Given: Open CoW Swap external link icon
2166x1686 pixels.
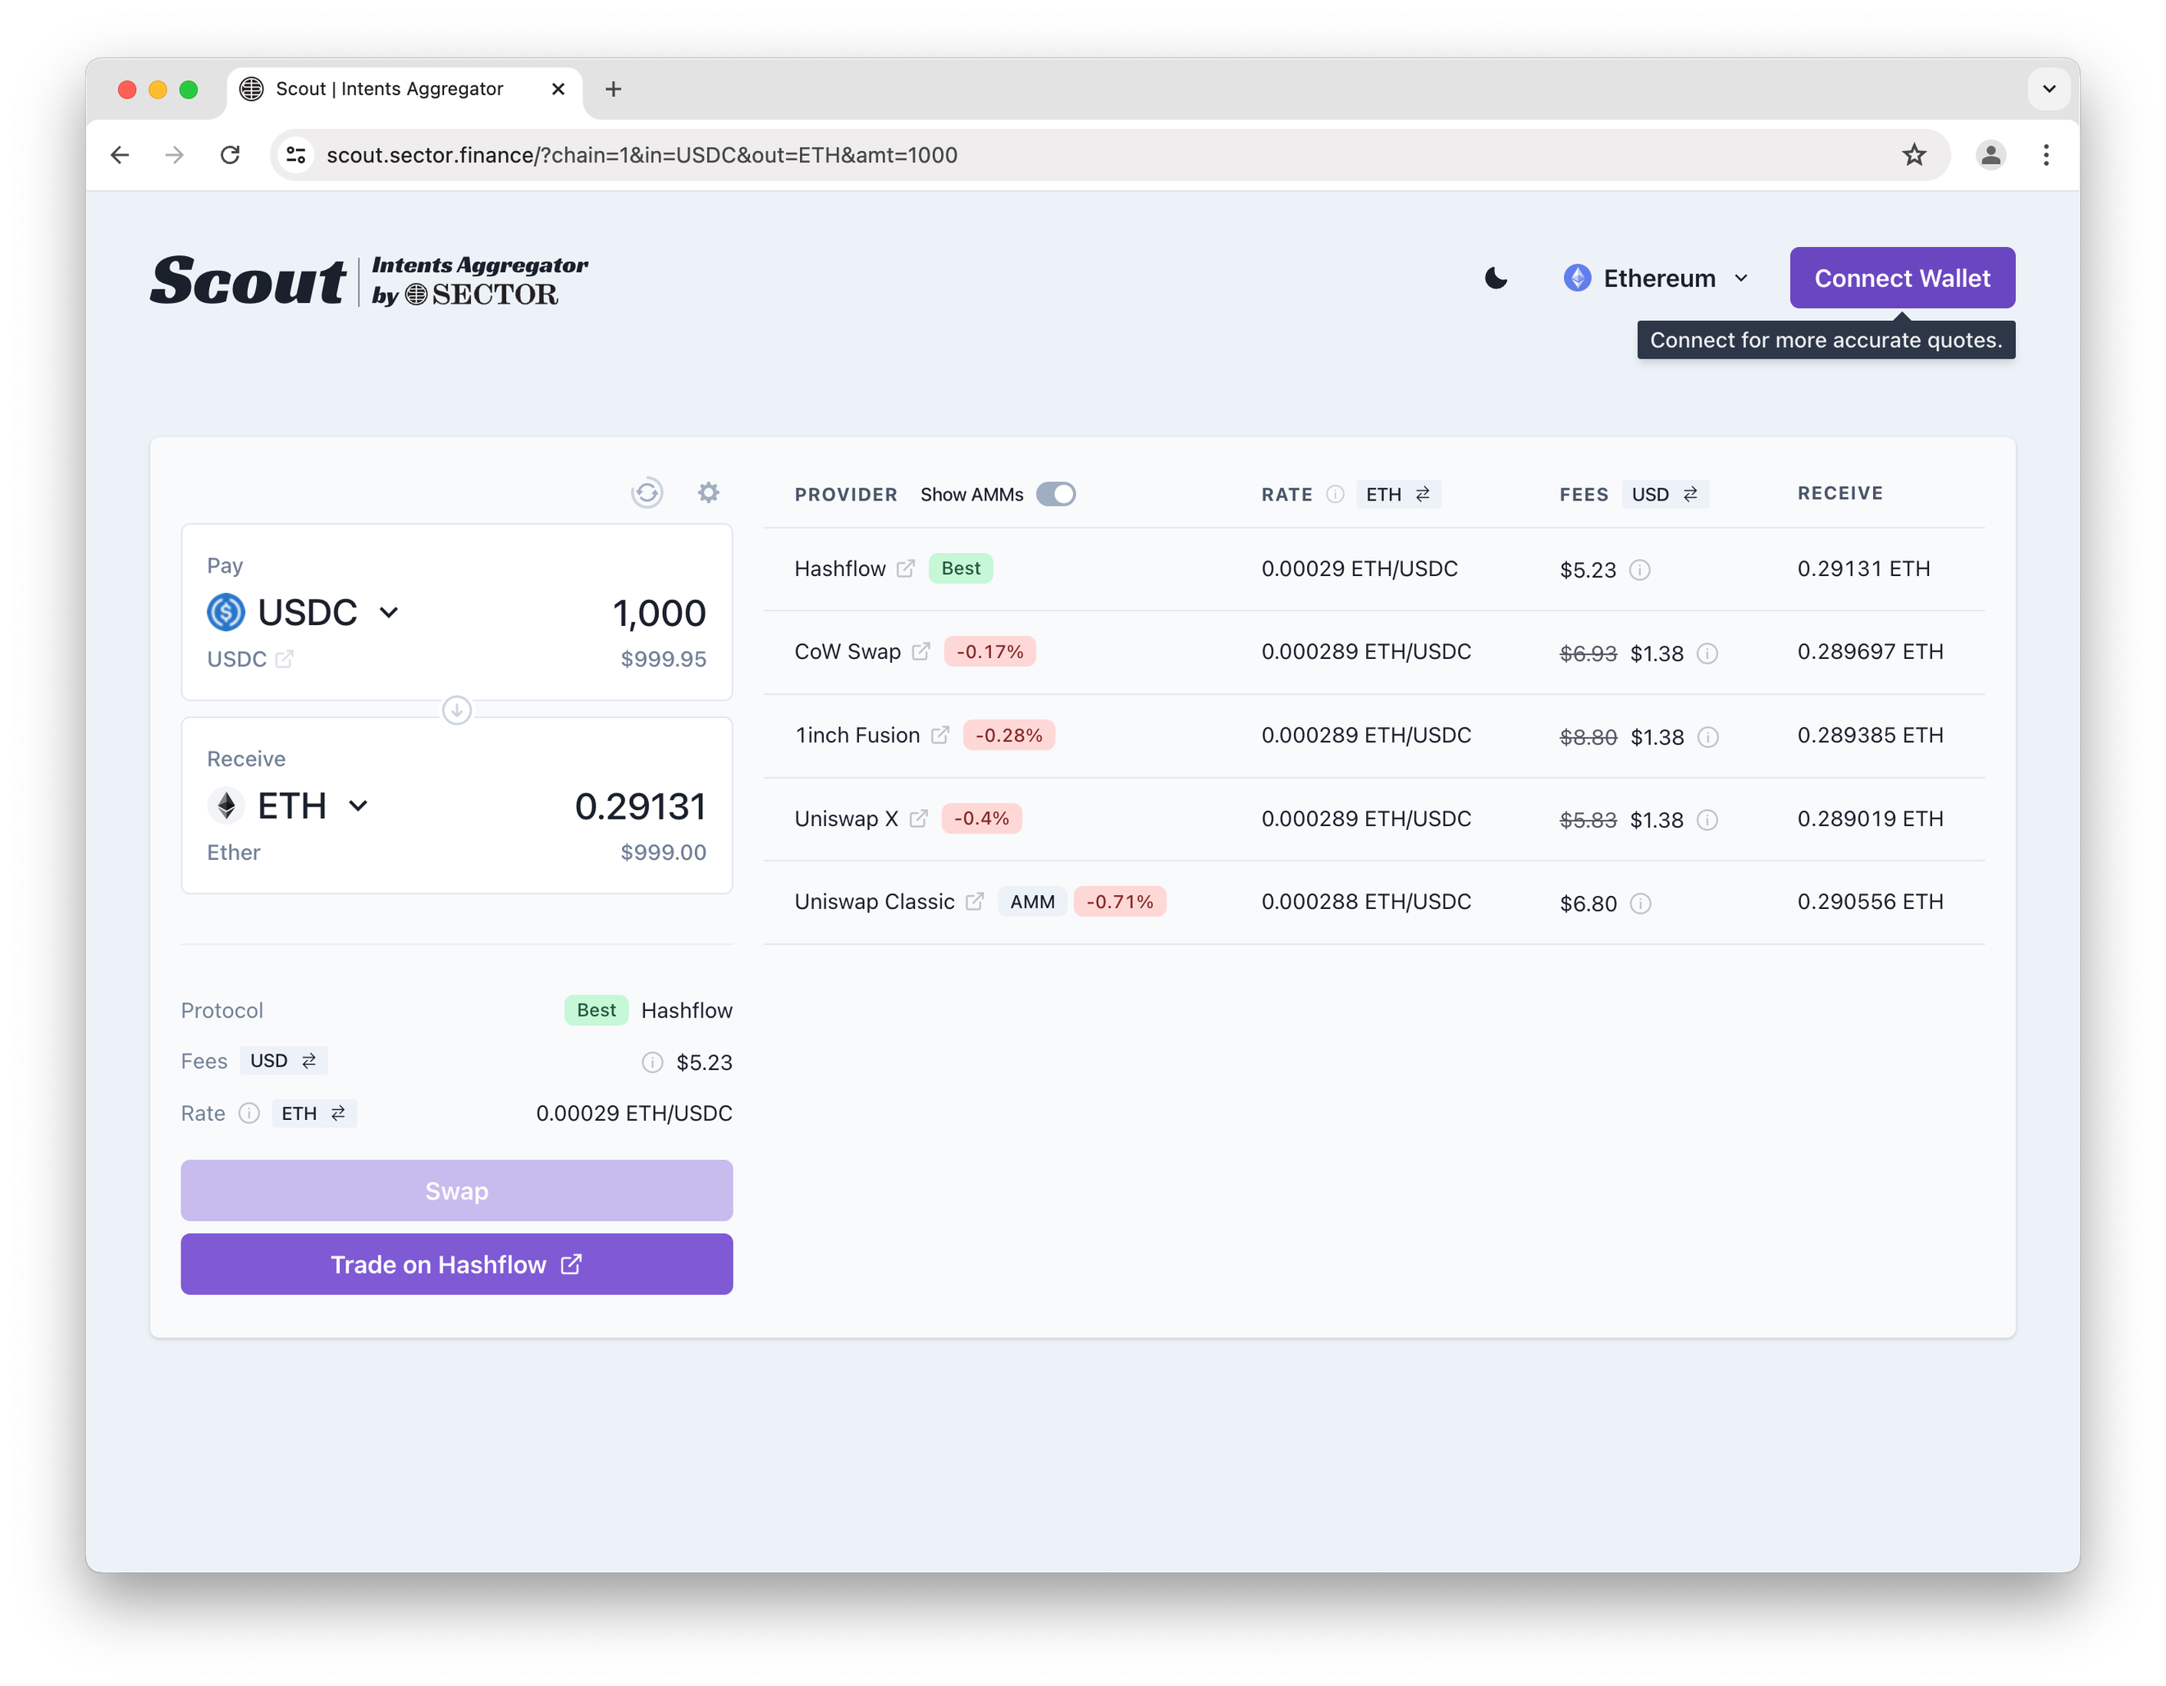Looking at the screenshot, I should pos(921,651).
